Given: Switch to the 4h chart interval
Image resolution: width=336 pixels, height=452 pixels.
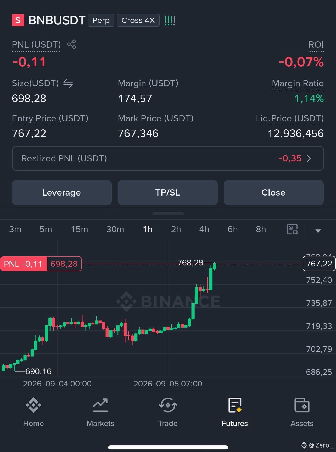Looking at the screenshot, I should click(204, 229).
